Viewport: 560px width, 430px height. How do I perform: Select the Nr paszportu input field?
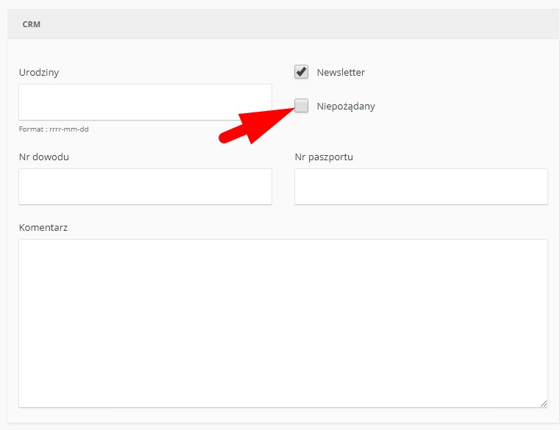(x=421, y=187)
